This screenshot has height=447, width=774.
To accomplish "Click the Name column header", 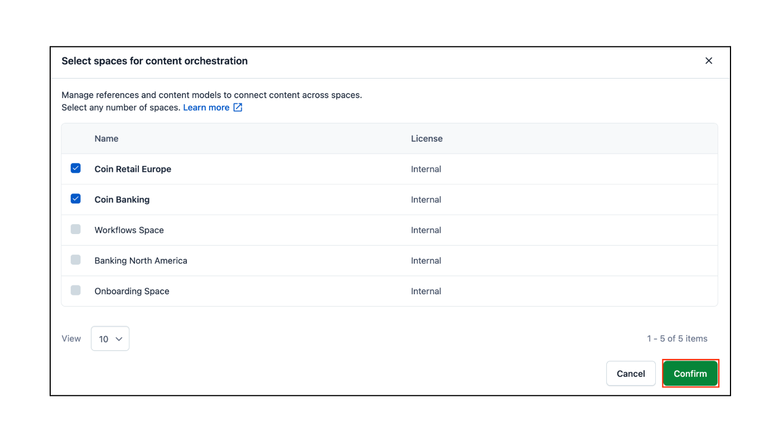I will tap(107, 139).
